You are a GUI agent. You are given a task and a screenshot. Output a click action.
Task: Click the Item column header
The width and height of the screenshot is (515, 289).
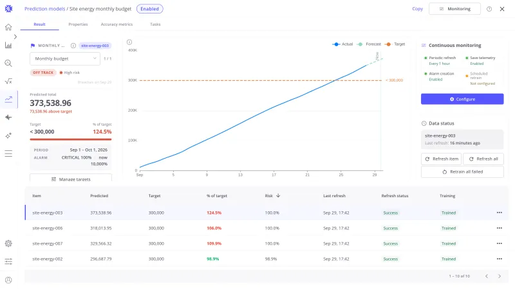[x=37, y=196]
